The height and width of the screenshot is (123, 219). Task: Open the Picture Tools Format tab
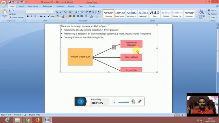[92, 6]
